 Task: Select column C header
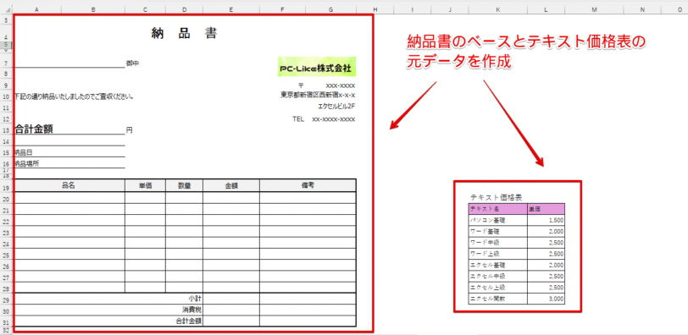(145, 9)
